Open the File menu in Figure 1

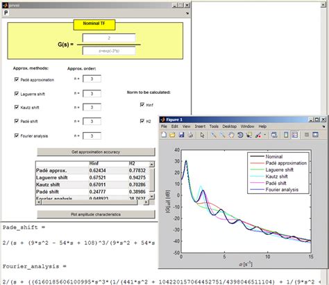tap(164, 127)
